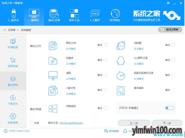
Task: Open the hamburger menu in title bar
Action: click(168, 3)
